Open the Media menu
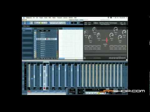Image resolution: width=150 pixels, height=112 pixels. 54,18
